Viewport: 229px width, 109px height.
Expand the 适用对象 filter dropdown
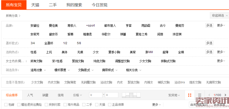38,70
